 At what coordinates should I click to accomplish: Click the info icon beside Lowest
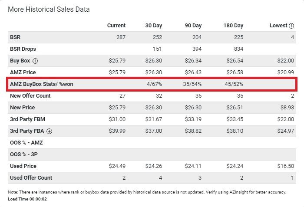tap(291, 26)
